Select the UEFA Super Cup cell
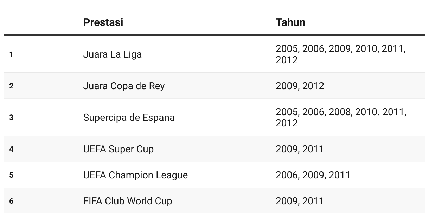This screenshot has width=429, height=217. tap(119, 149)
